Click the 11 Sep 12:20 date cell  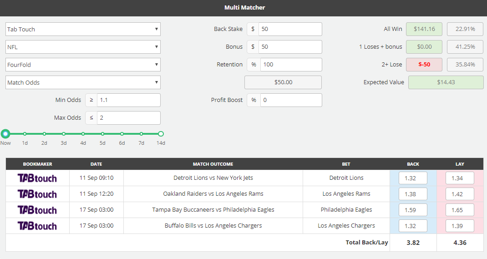96,194
